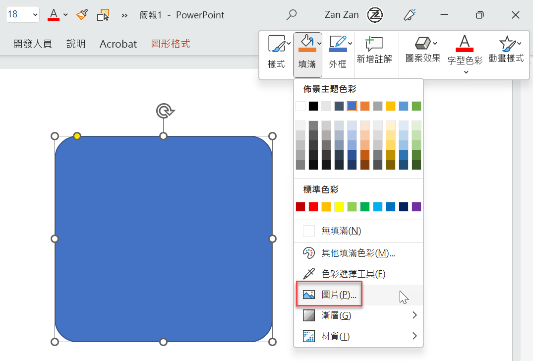The width and height of the screenshot is (533, 361).
Task: Open the Acrobat ribbon tab
Action: [x=118, y=44]
